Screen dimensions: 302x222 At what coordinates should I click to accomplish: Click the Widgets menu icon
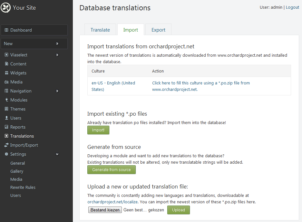click(6, 73)
